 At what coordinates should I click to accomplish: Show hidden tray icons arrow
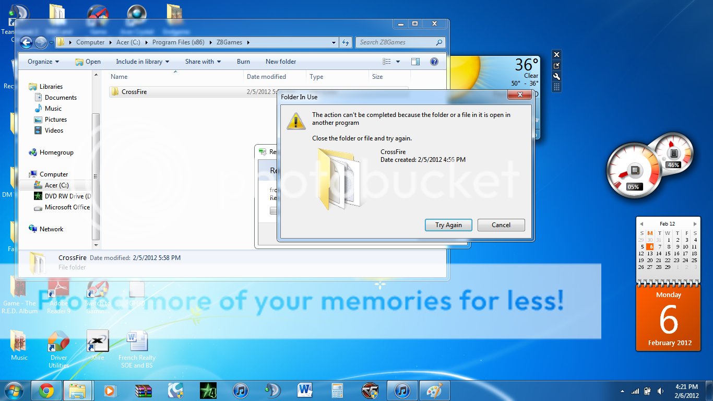pos(622,391)
